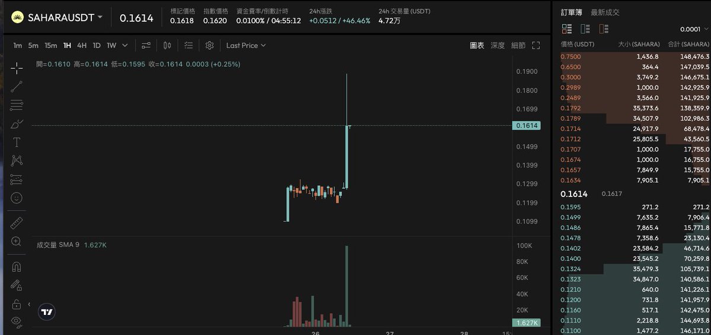Switch to the 深度 depth tab

pyautogui.click(x=498, y=45)
